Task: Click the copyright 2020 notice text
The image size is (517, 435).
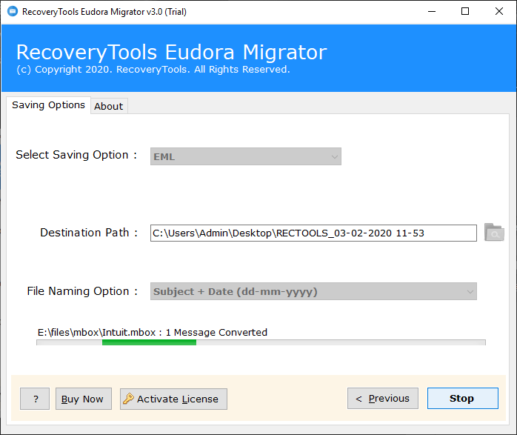Action: 153,70
